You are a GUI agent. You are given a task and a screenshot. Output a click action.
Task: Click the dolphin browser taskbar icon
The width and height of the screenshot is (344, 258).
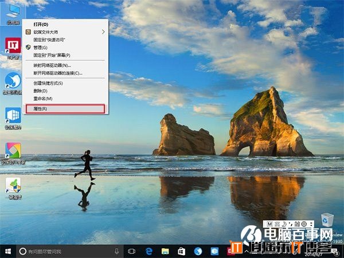198,251
